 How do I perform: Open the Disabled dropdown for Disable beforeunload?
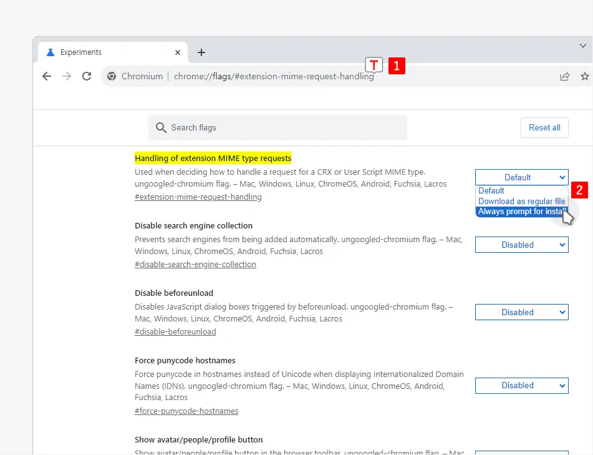[521, 312]
